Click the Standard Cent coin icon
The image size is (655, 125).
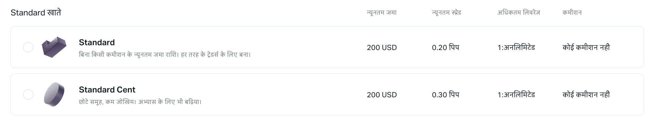[54, 95]
